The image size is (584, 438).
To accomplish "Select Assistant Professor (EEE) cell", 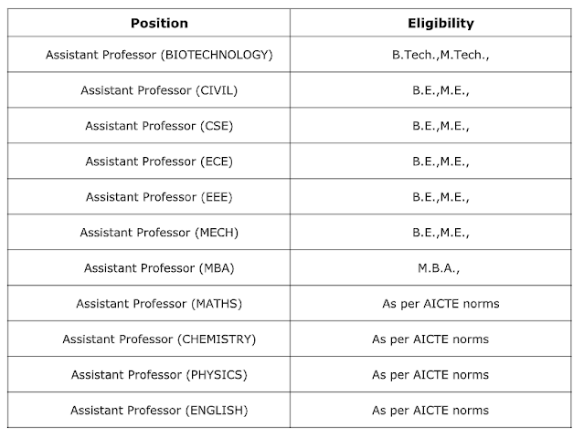I will (x=149, y=197).
